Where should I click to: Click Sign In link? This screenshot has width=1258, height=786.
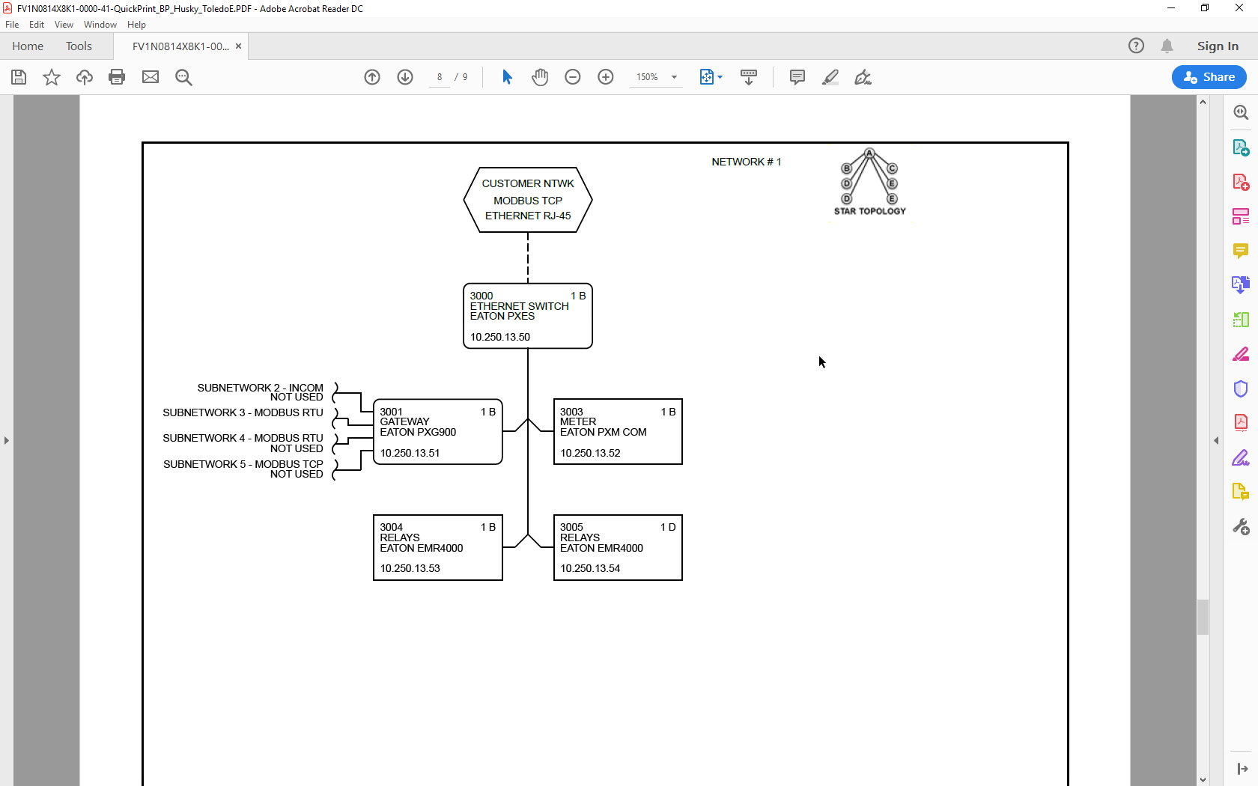pos(1218,46)
